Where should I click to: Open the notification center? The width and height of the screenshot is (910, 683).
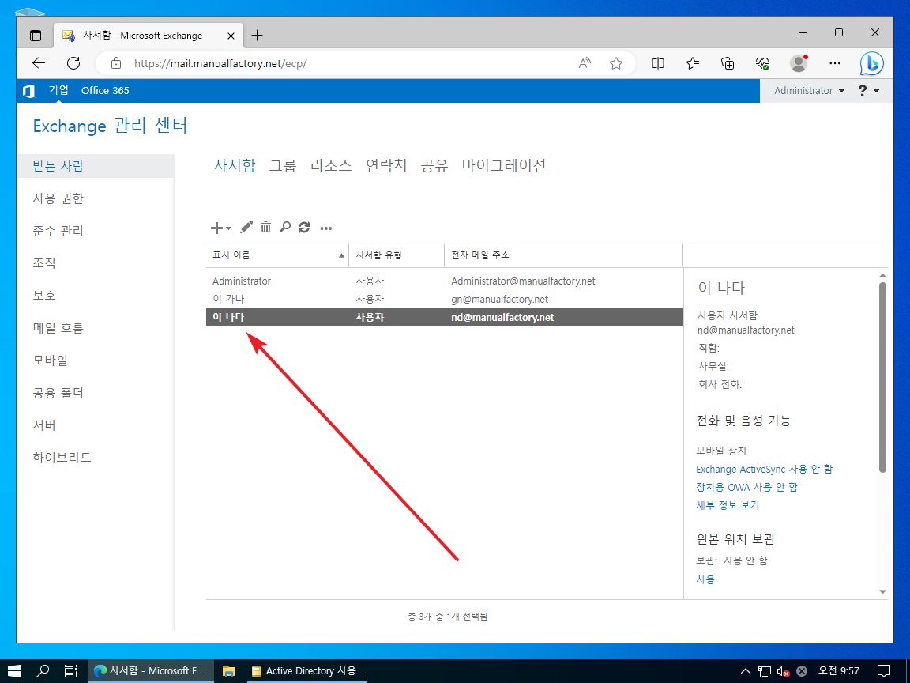[x=884, y=671]
